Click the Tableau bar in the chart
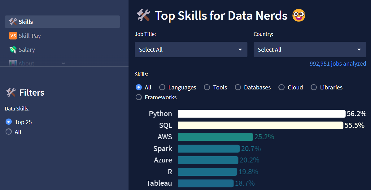 [206, 184]
